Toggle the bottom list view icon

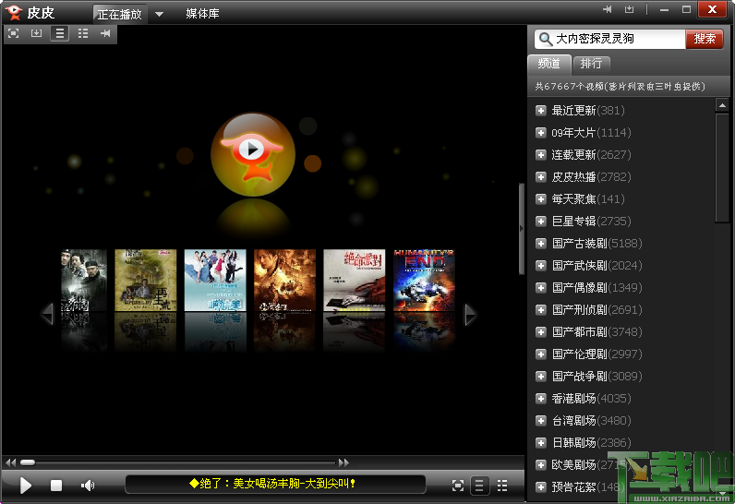tap(479, 486)
